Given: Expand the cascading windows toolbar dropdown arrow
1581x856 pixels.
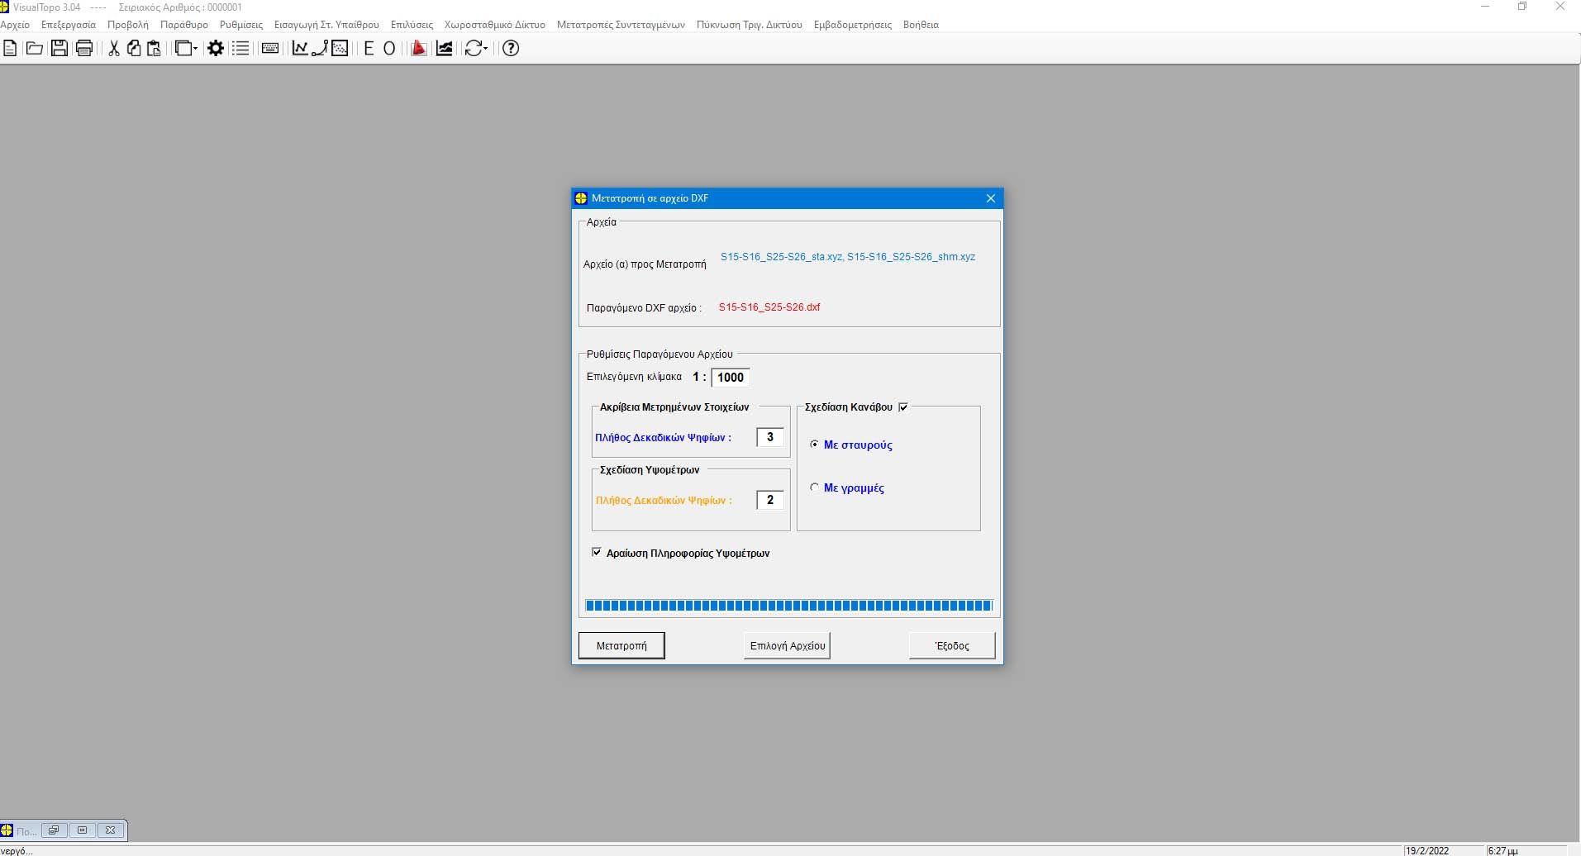Looking at the screenshot, I should tap(195, 49).
